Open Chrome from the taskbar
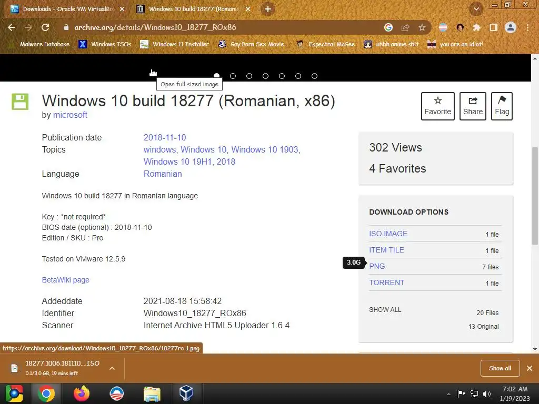The width and height of the screenshot is (539, 404). pyautogui.click(x=46, y=393)
